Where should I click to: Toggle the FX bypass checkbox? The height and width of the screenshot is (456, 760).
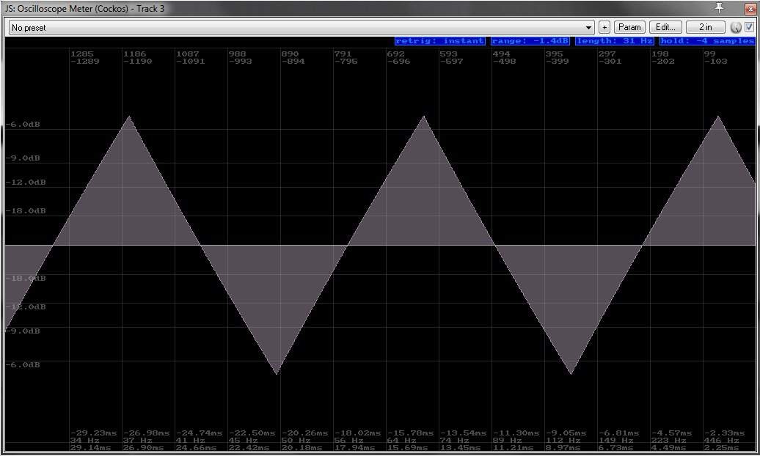pyautogui.click(x=749, y=27)
